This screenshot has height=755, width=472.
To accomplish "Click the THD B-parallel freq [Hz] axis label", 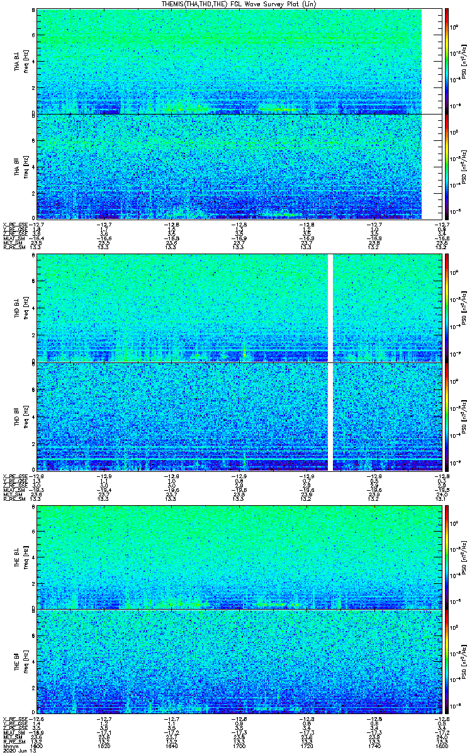I will [x=25, y=417].
